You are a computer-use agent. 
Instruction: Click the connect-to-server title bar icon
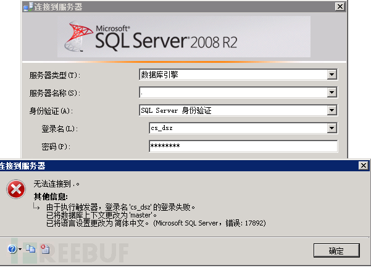tap(28, 7)
